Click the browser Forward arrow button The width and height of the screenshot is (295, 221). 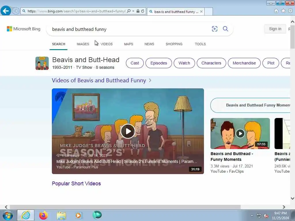16,11
